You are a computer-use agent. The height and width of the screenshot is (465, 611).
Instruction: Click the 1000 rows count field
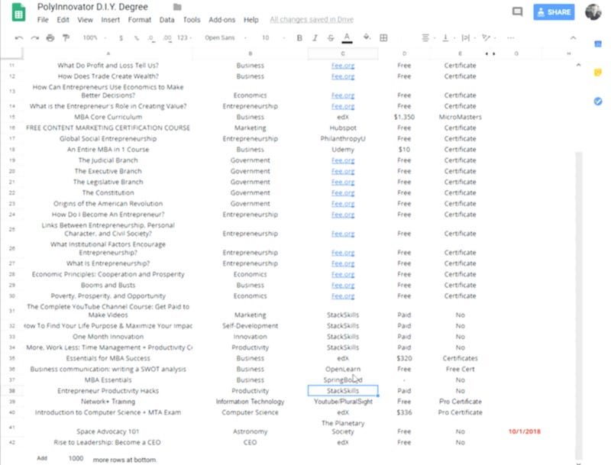click(76, 458)
